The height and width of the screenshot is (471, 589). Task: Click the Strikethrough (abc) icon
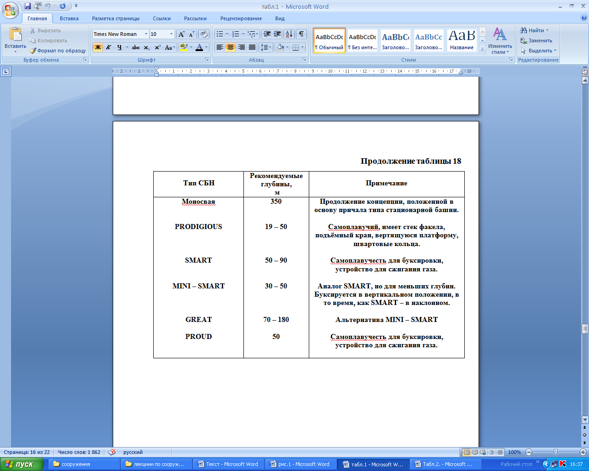click(x=136, y=47)
